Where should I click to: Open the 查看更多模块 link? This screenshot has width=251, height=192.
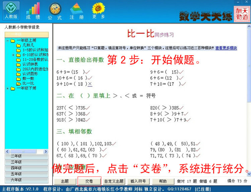[226, 48]
